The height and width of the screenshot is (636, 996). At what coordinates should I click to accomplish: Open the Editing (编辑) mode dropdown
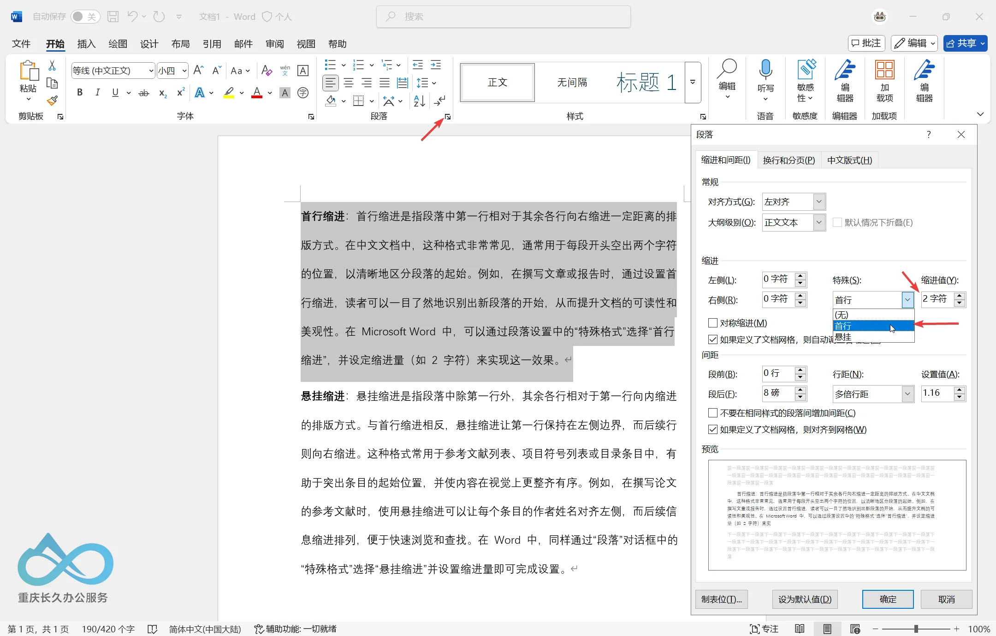914,43
